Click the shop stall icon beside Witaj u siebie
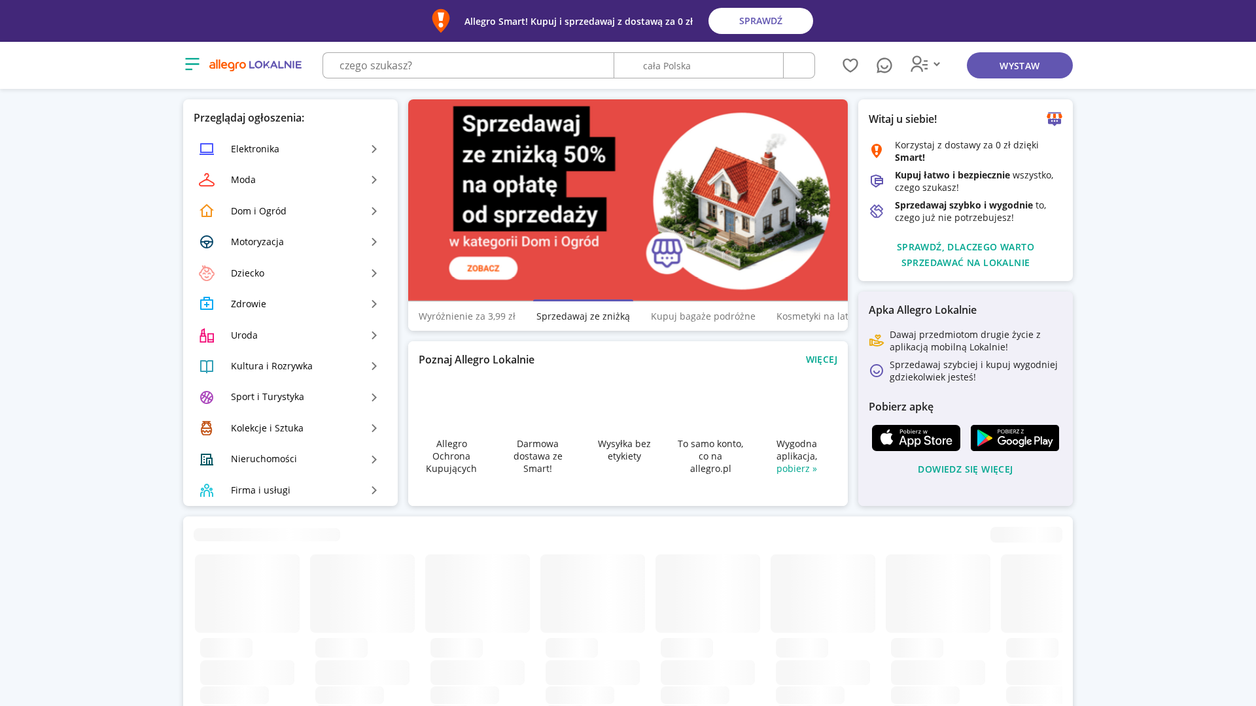The width and height of the screenshot is (1256, 706). pyautogui.click(x=1055, y=118)
